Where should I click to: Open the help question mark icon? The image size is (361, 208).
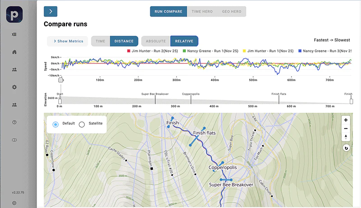[14, 122]
